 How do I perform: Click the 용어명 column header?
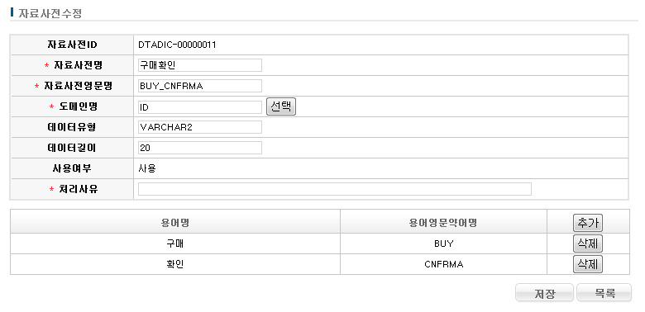(x=175, y=223)
